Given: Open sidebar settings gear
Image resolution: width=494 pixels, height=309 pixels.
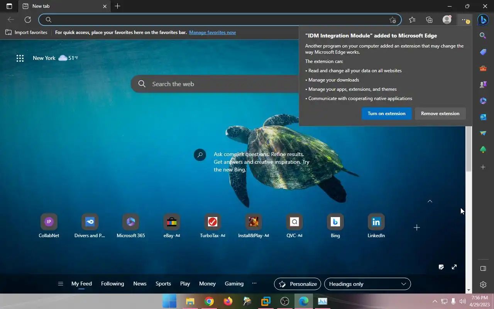Looking at the screenshot, I should click(x=483, y=285).
